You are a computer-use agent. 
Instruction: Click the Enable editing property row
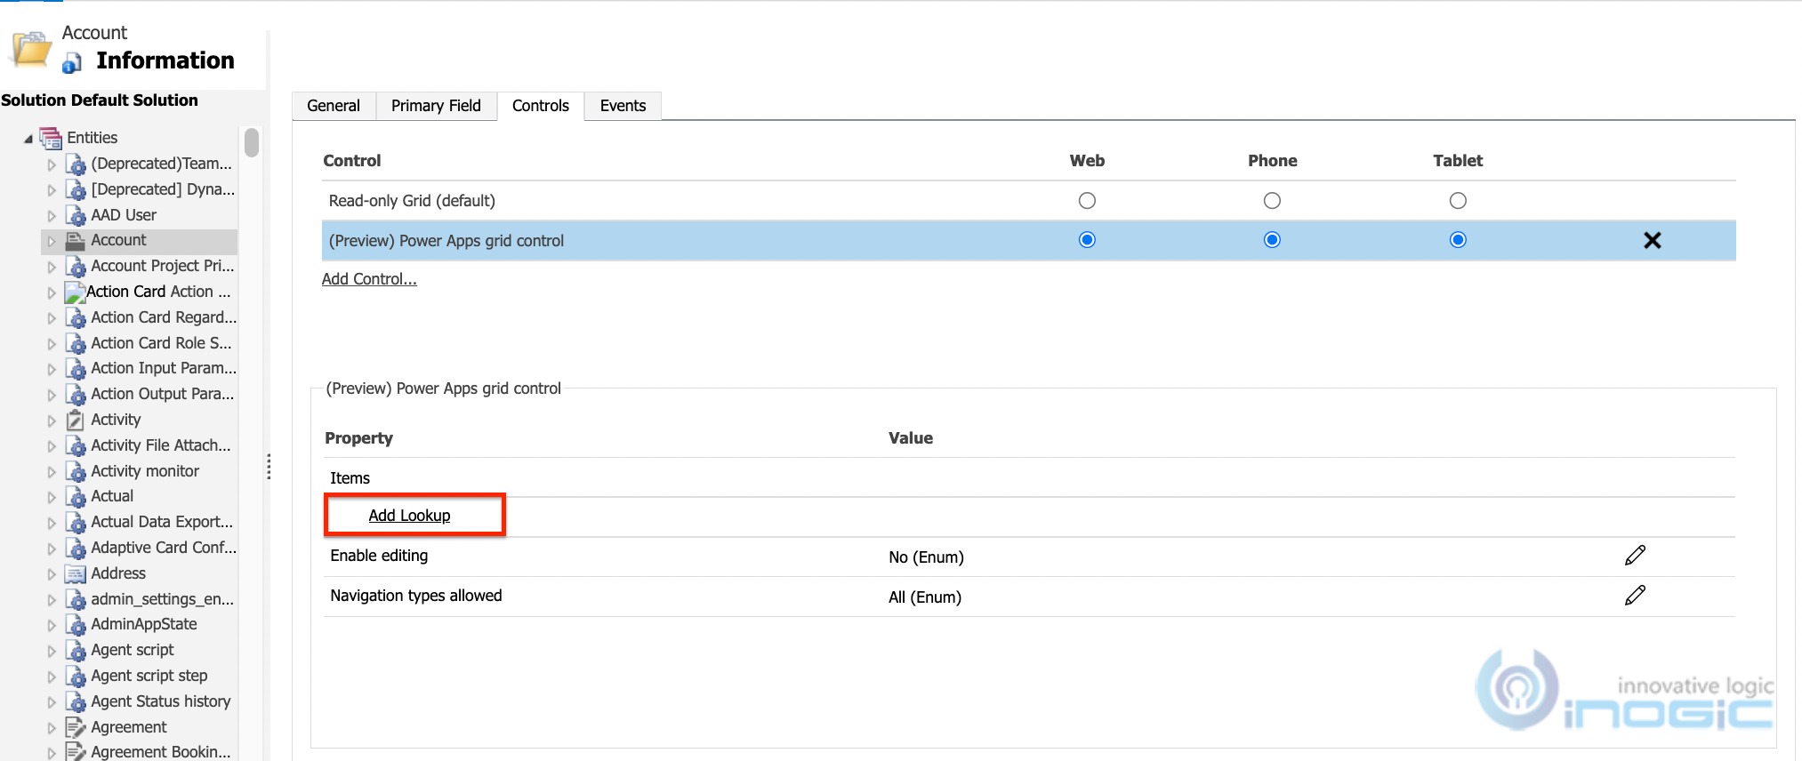(x=1028, y=557)
